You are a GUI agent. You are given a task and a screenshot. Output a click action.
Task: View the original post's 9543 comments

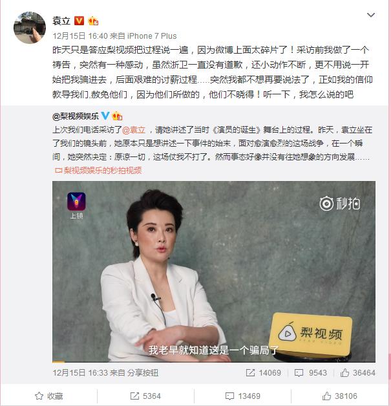pyautogui.click(x=310, y=372)
